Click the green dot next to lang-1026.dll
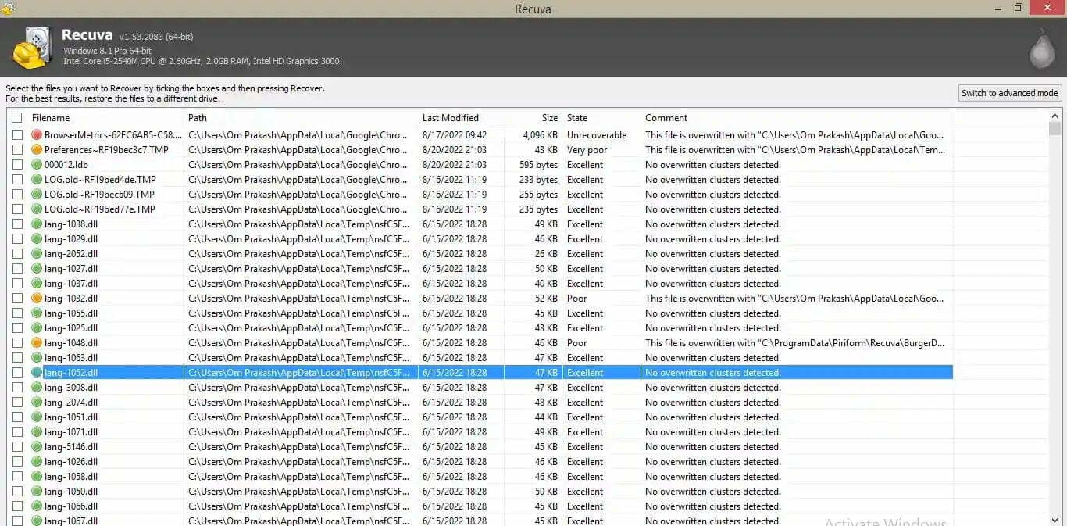Screen dimensions: 1067x526 37,462
